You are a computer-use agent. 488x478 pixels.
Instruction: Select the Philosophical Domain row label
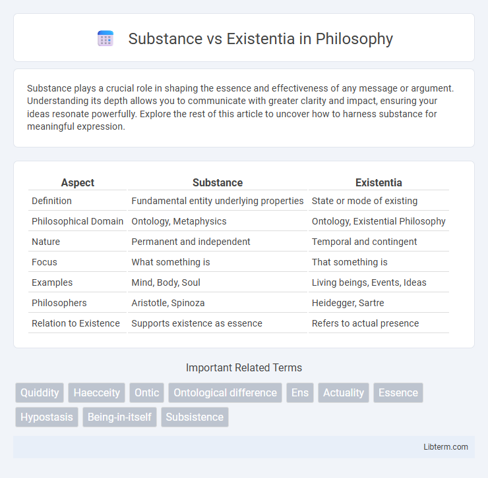(78, 221)
